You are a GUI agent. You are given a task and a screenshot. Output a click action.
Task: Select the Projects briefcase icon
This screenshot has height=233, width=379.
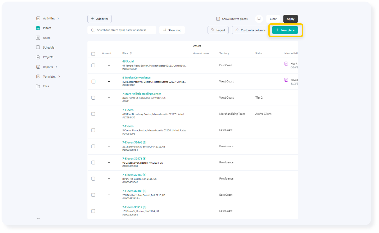38,57
